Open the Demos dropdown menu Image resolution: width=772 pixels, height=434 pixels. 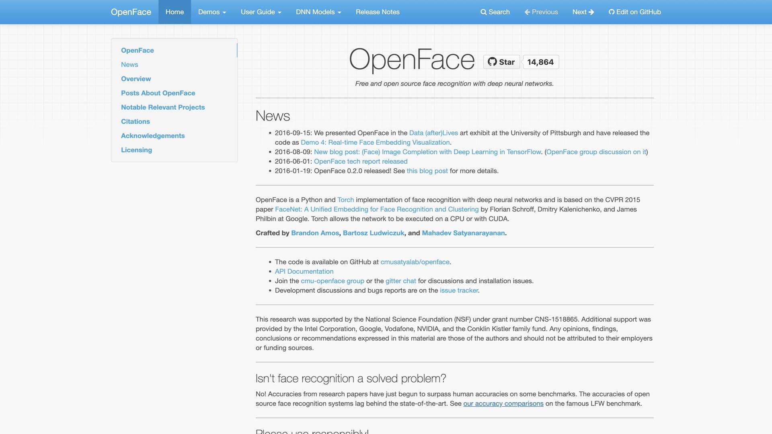pyautogui.click(x=212, y=12)
